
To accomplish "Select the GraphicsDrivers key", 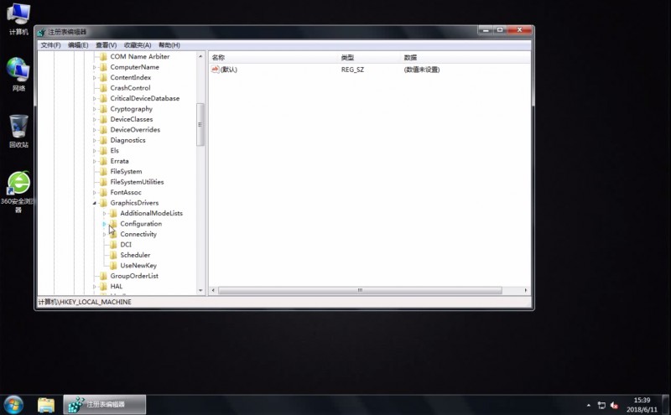I will 134,203.
